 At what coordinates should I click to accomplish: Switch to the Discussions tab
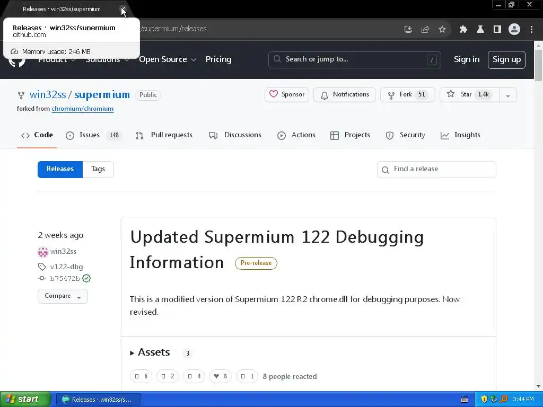[235, 135]
